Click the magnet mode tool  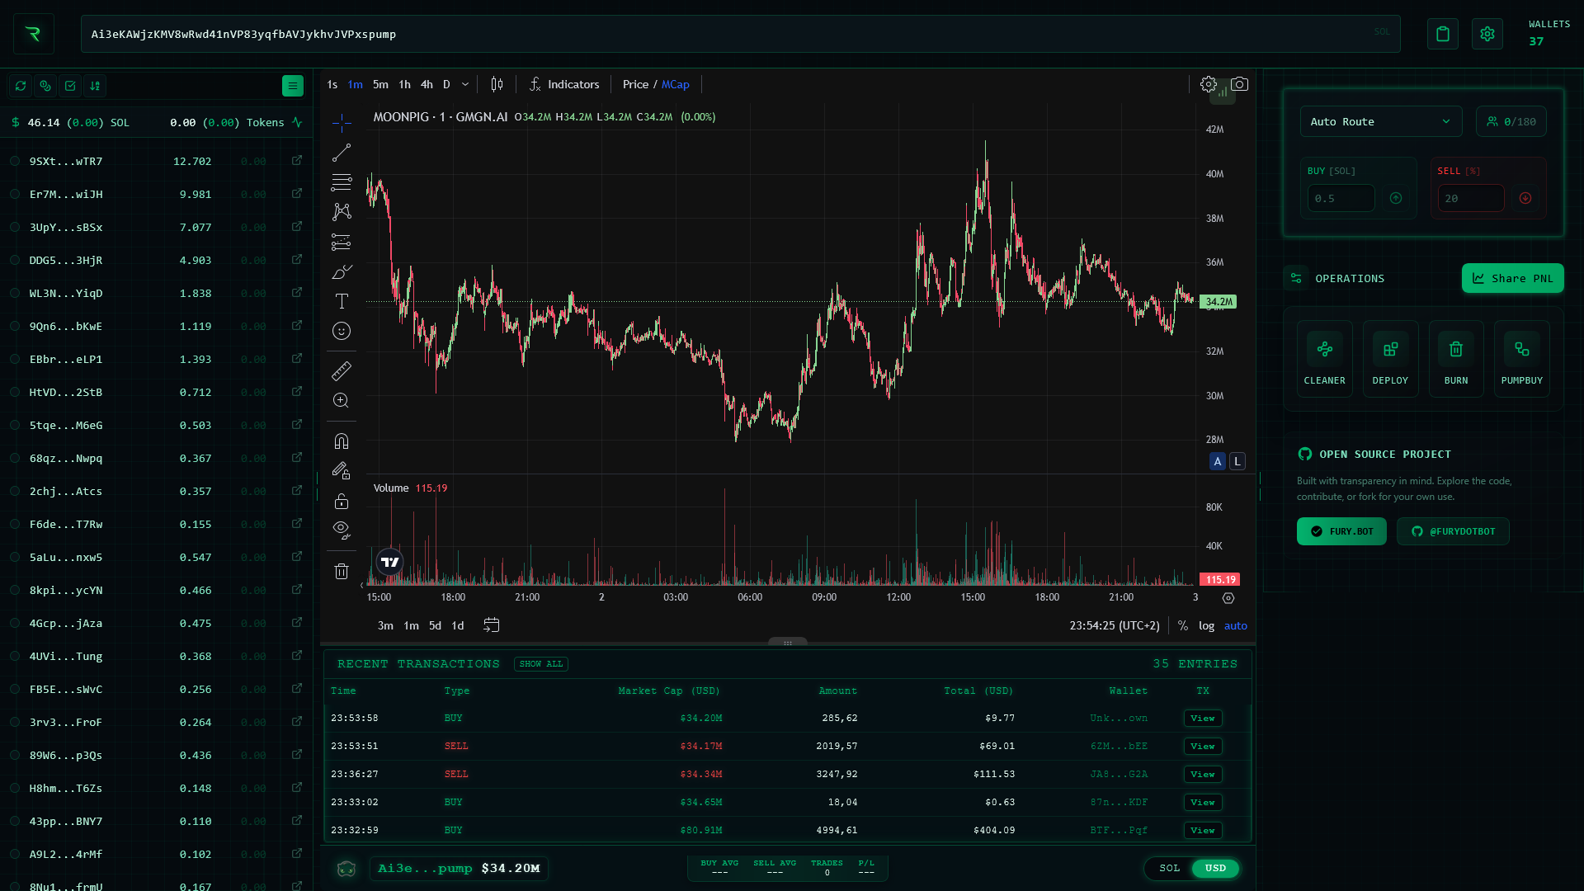pos(342,441)
